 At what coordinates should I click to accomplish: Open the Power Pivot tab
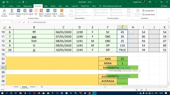click(x=85, y=6)
